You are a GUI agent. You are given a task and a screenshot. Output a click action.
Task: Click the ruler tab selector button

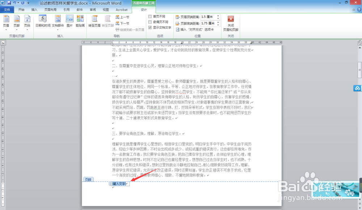click(x=3, y=42)
